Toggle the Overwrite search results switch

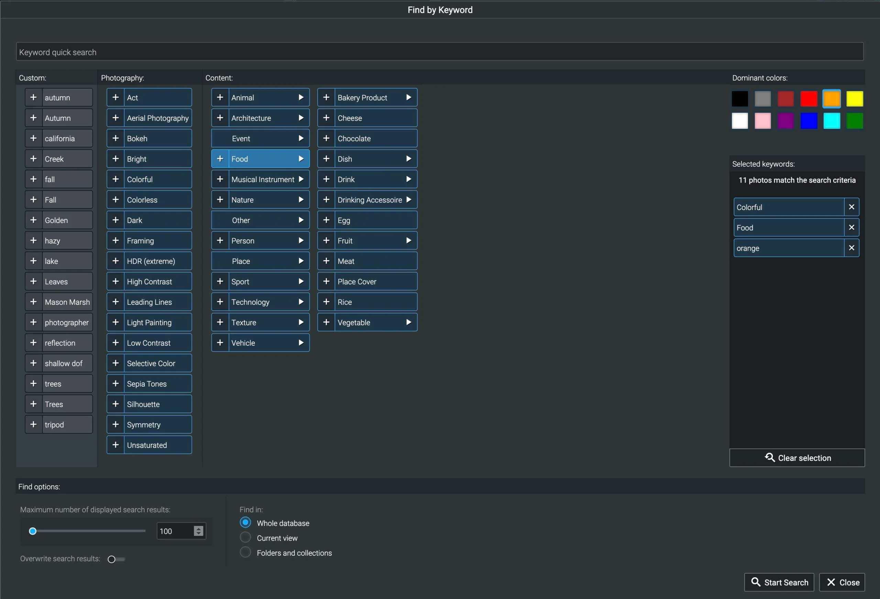click(x=116, y=559)
